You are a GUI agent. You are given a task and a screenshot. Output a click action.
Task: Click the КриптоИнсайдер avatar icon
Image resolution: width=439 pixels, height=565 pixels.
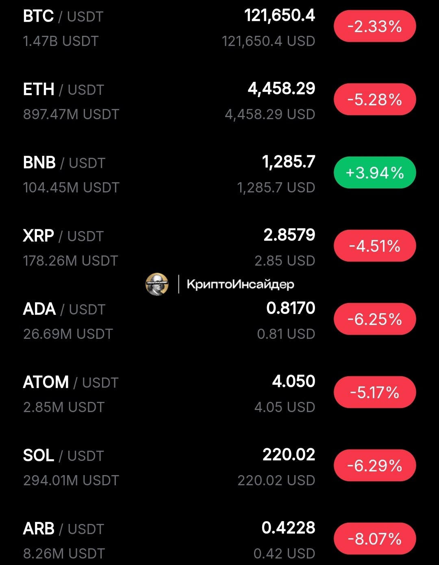click(157, 284)
